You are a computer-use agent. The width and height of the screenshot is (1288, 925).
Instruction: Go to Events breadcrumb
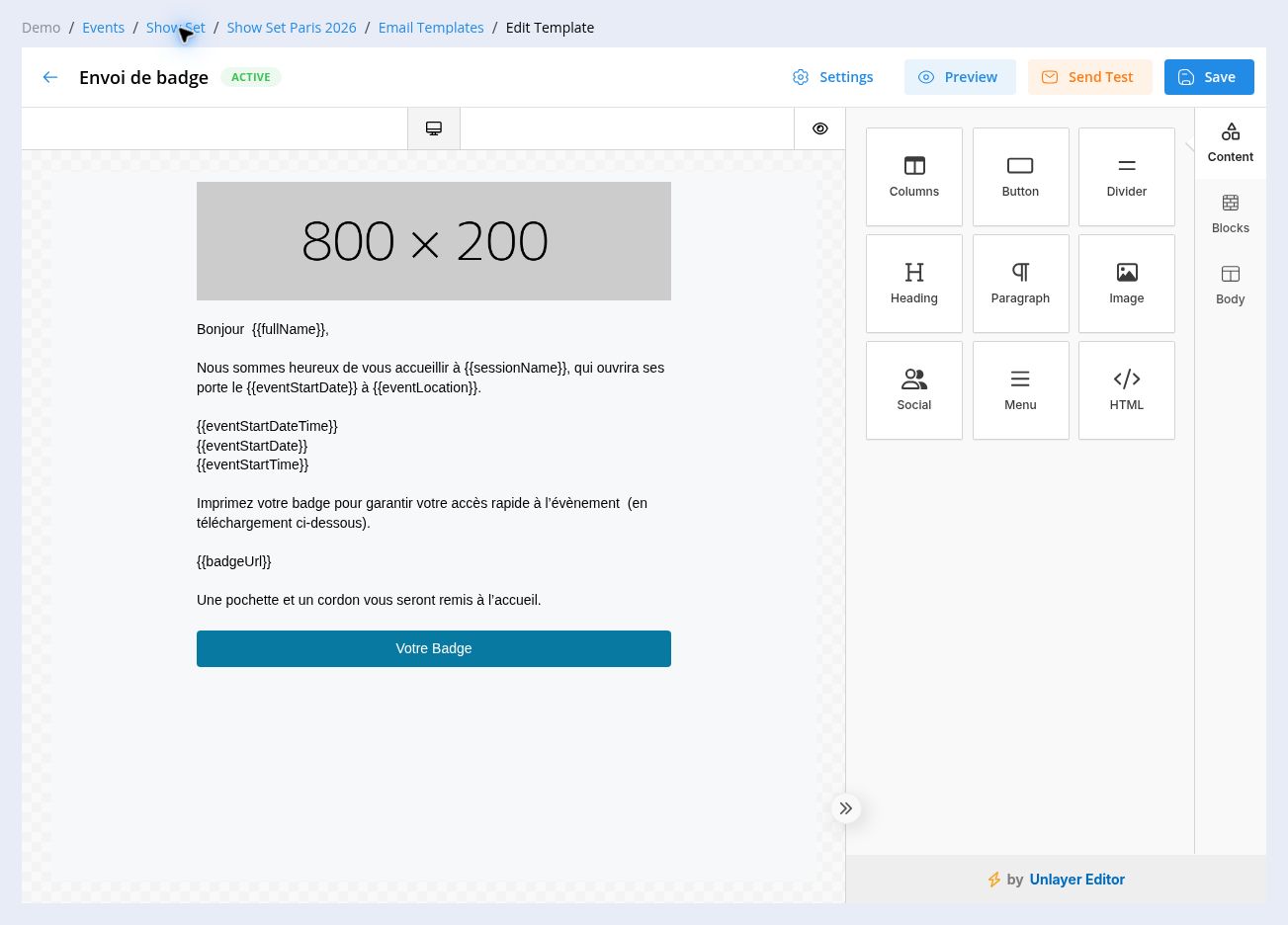pyautogui.click(x=104, y=28)
